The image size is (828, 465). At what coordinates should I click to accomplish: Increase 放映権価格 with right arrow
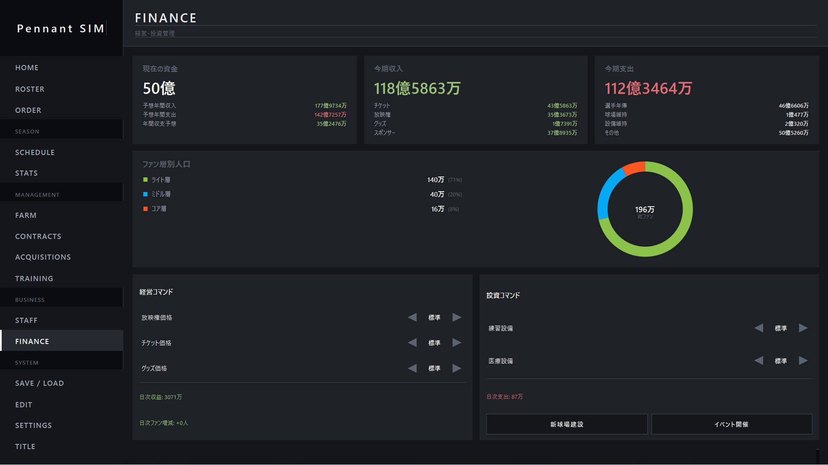[x=457, y=317]
